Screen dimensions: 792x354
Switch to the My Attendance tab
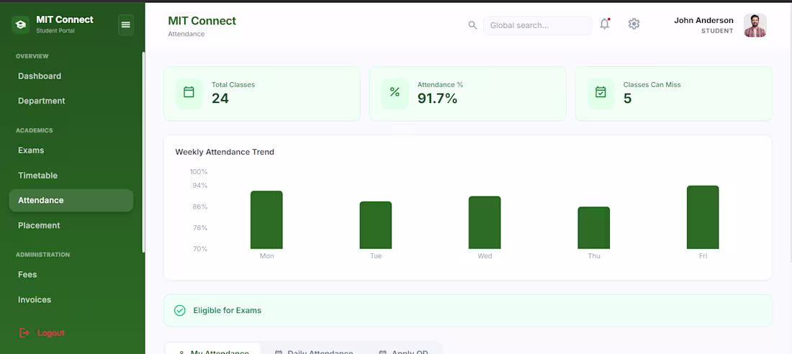coord(213,350)
